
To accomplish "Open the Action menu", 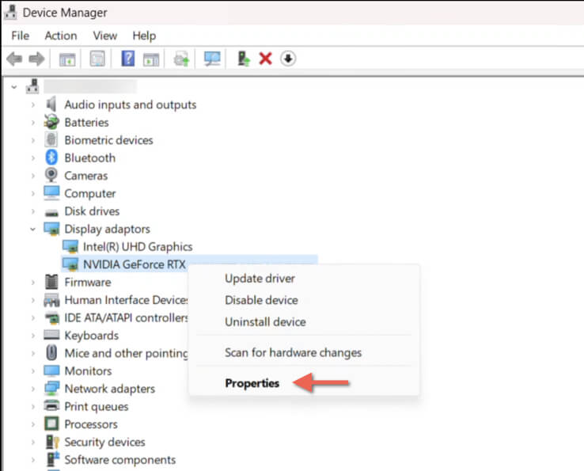I will tap(61, 36).
